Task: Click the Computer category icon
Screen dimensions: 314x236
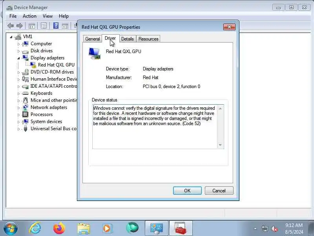Action: pos(26,44)
